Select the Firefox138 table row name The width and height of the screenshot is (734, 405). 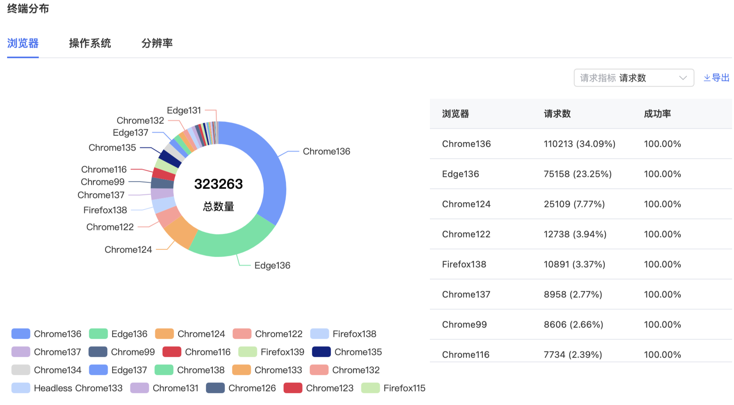point(464,264)
